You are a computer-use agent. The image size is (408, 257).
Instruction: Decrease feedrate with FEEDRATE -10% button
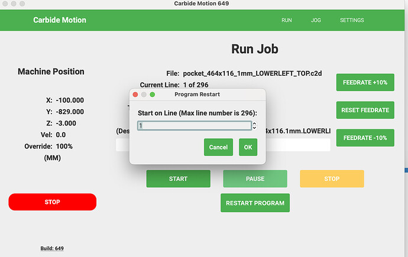coord(365,138)
